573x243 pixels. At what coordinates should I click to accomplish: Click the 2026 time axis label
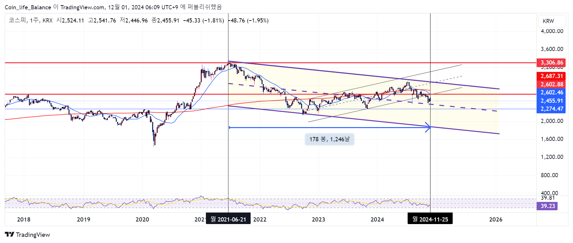pyautogui.click(x=496, y=220)
